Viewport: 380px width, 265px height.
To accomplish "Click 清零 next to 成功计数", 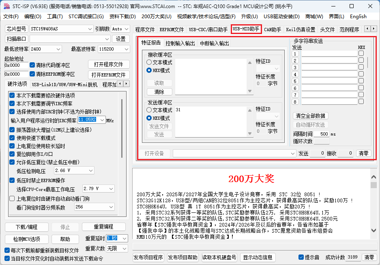I will point(369,257).
